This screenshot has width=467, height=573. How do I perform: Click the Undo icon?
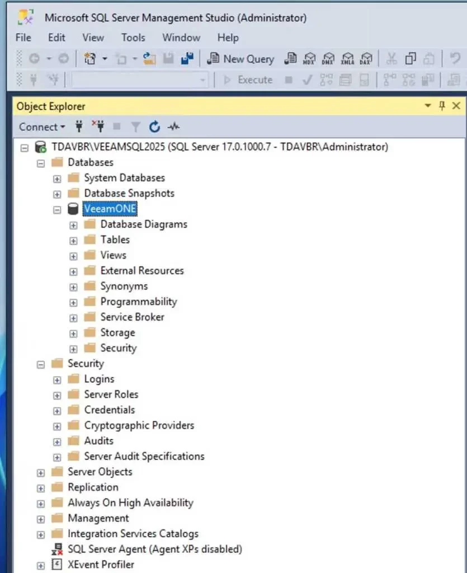(x=455, y=58)
